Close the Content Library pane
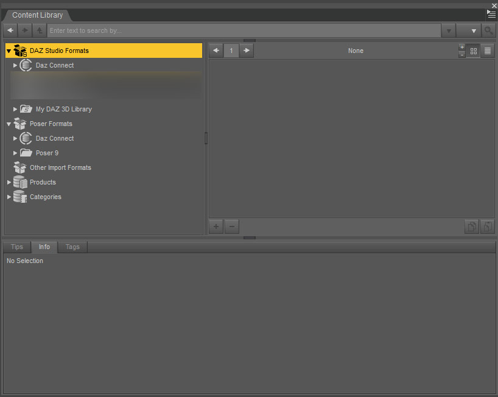498x397 pixels. tap(494, 5)
